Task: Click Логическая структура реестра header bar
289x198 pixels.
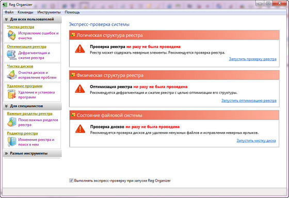Action: (x=174, y=35)
